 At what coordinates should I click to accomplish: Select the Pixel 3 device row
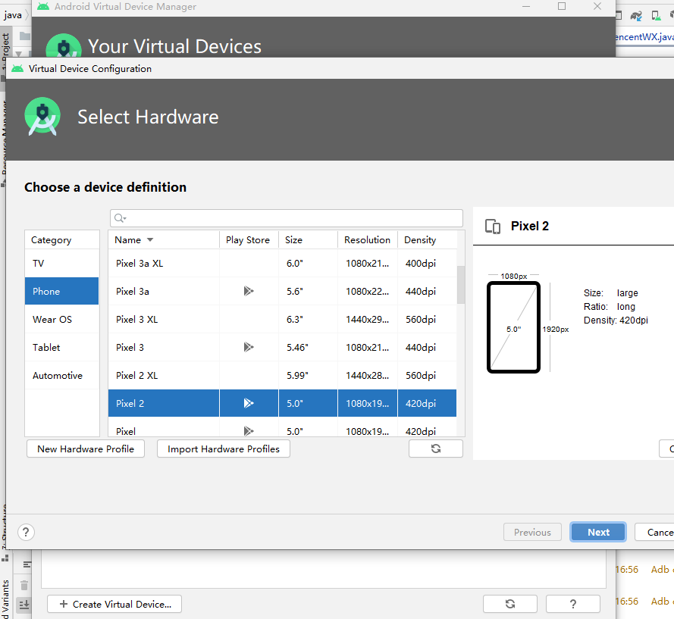coord(282,347)
